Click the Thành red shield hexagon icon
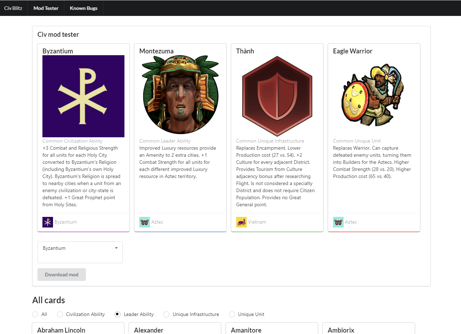 tap(277, 96)
